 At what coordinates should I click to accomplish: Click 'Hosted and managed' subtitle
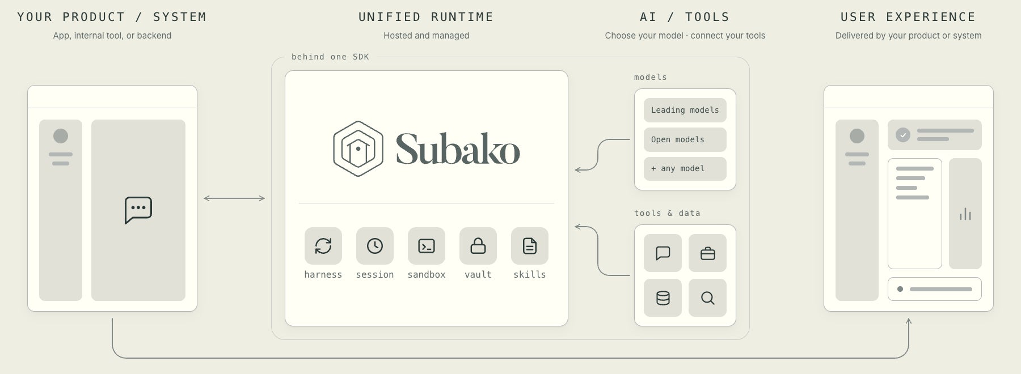pos(427,36)
